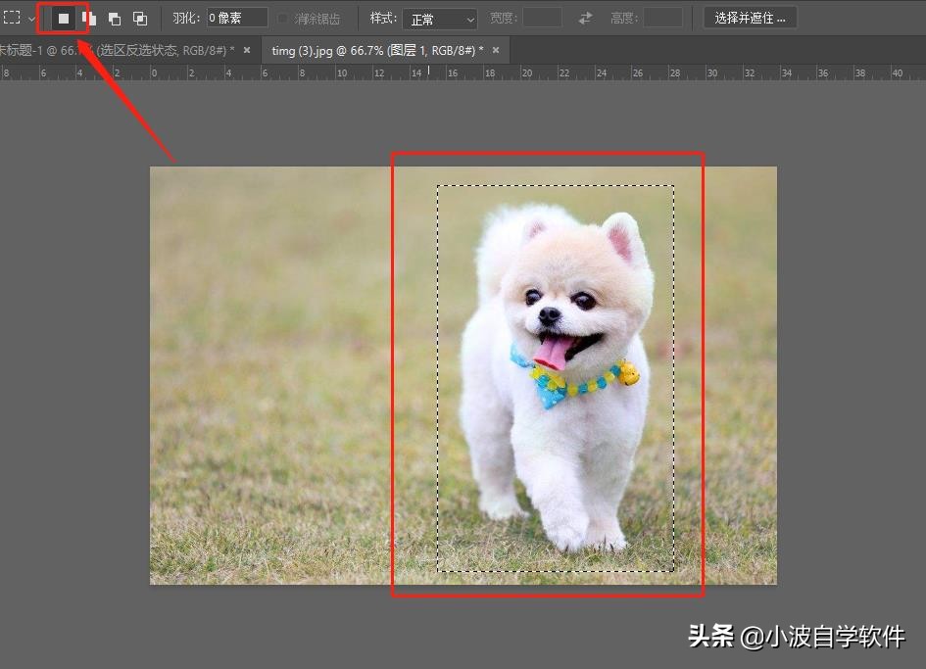The width and height of the screenshot is (926, 669).
Task: Pick the Subtract from Selection mode icon
Action: (115, 19)
